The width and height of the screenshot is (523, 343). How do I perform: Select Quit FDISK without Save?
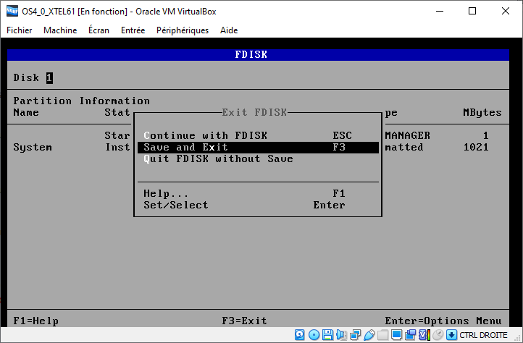click(218, 158)
